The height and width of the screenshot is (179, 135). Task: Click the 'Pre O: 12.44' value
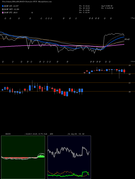84,6
